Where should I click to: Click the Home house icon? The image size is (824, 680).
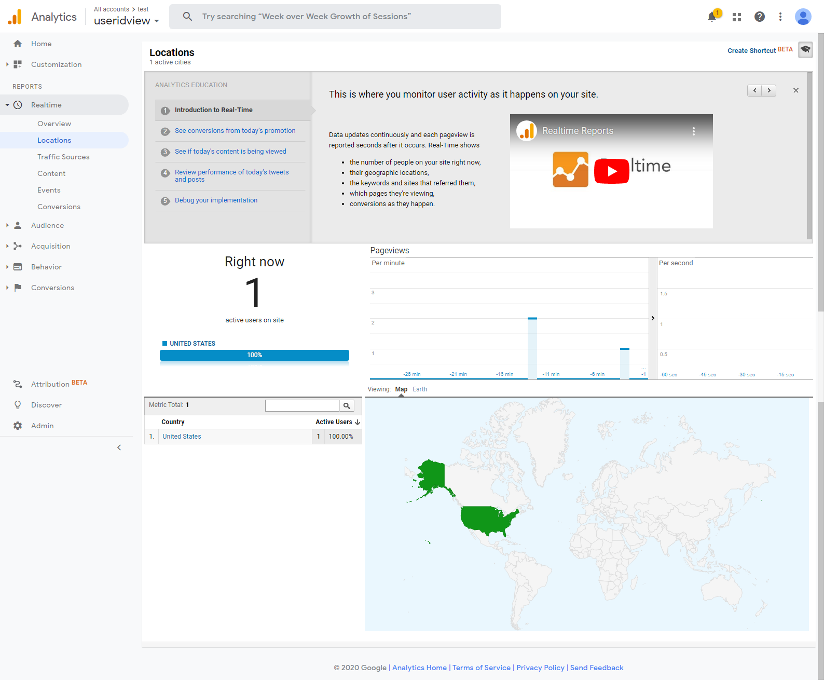pos(18,44)
